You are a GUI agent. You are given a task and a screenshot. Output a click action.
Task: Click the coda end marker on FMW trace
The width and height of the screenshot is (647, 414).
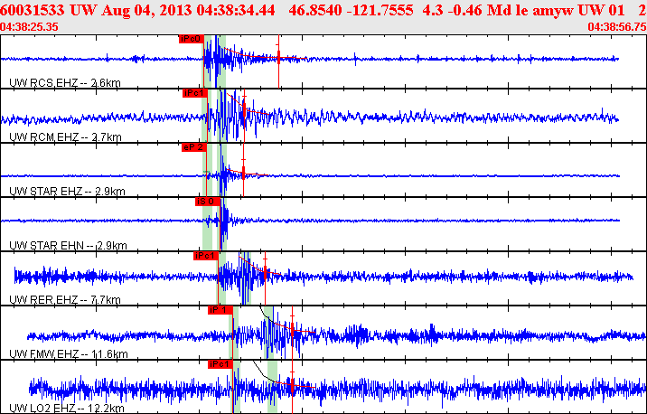[x=292, y=330]
